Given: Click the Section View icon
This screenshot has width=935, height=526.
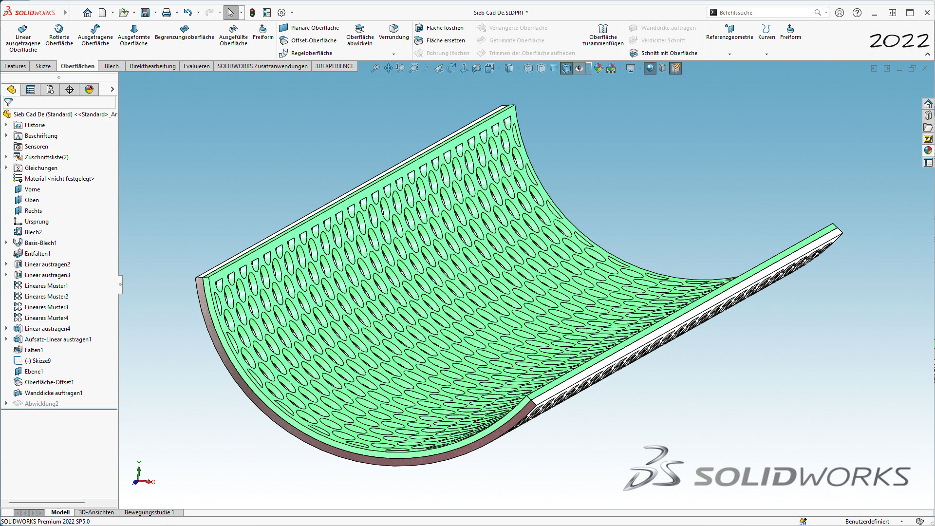Looking at the screenshot, I should (x=477, y=68).
